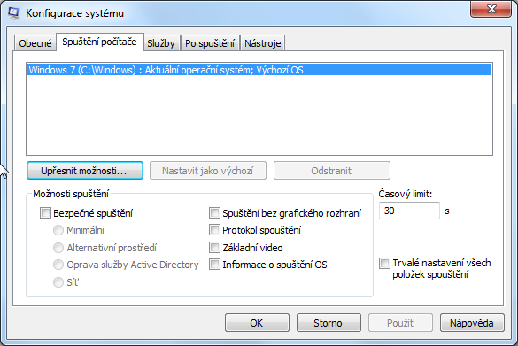Viewport: 518px width, 346px height.
Task: Toggle the Protokol spouštění checkbox
Action: click(214, 230)
